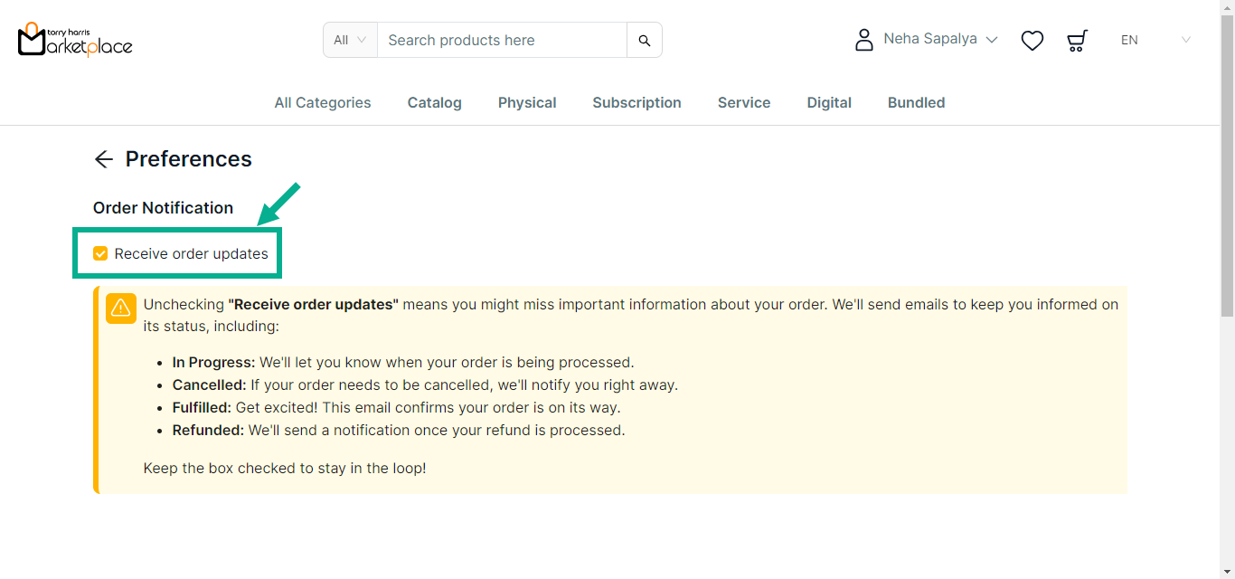Open the Neha Sapalya account dropdown
The height and width of the screenshot is (579, 1235).
(x=940, y=40)
